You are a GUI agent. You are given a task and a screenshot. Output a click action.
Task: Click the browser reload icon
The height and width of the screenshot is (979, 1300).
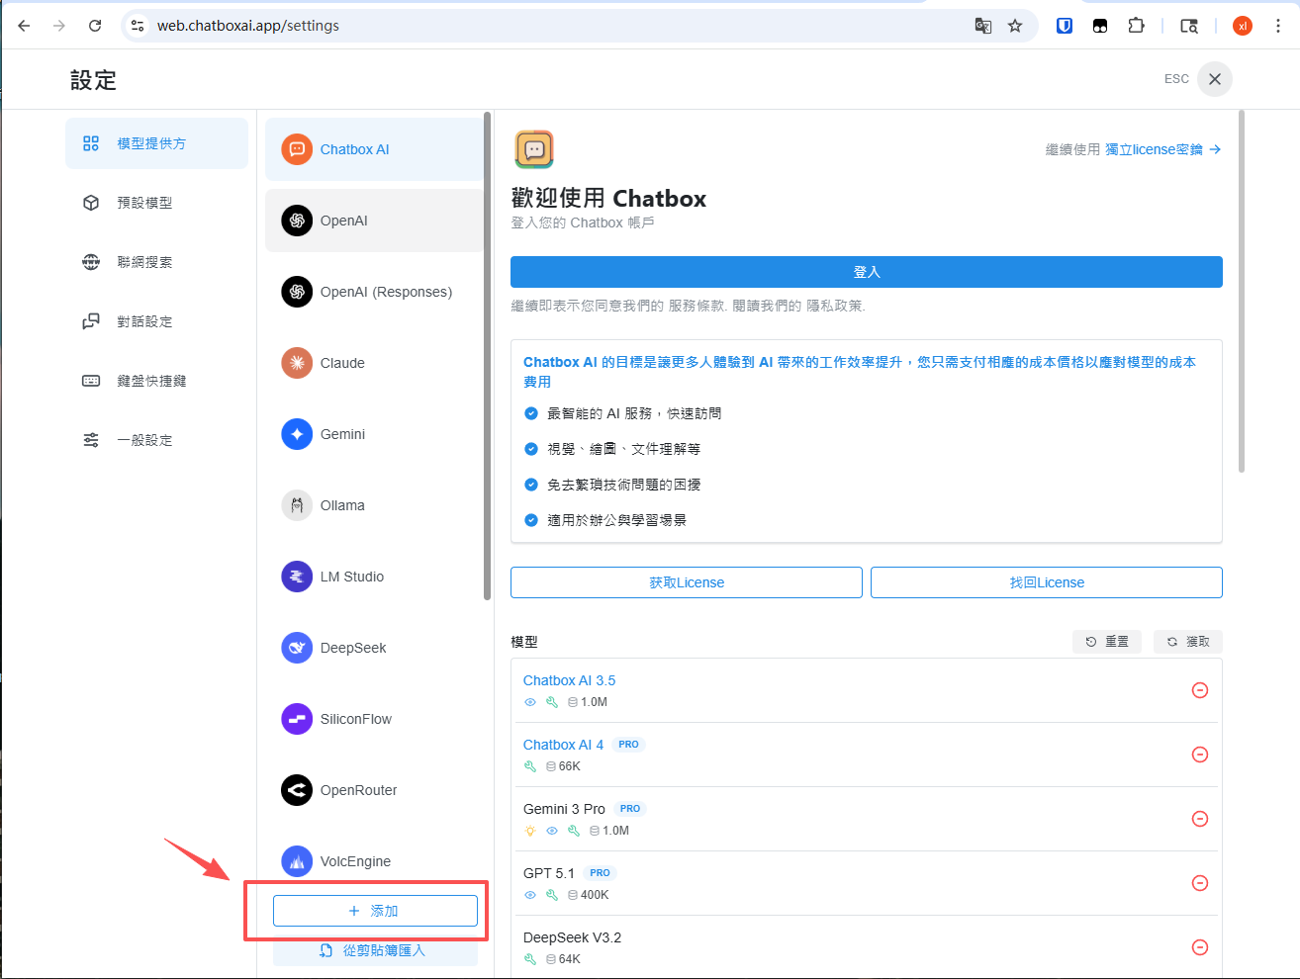(95, 26)
